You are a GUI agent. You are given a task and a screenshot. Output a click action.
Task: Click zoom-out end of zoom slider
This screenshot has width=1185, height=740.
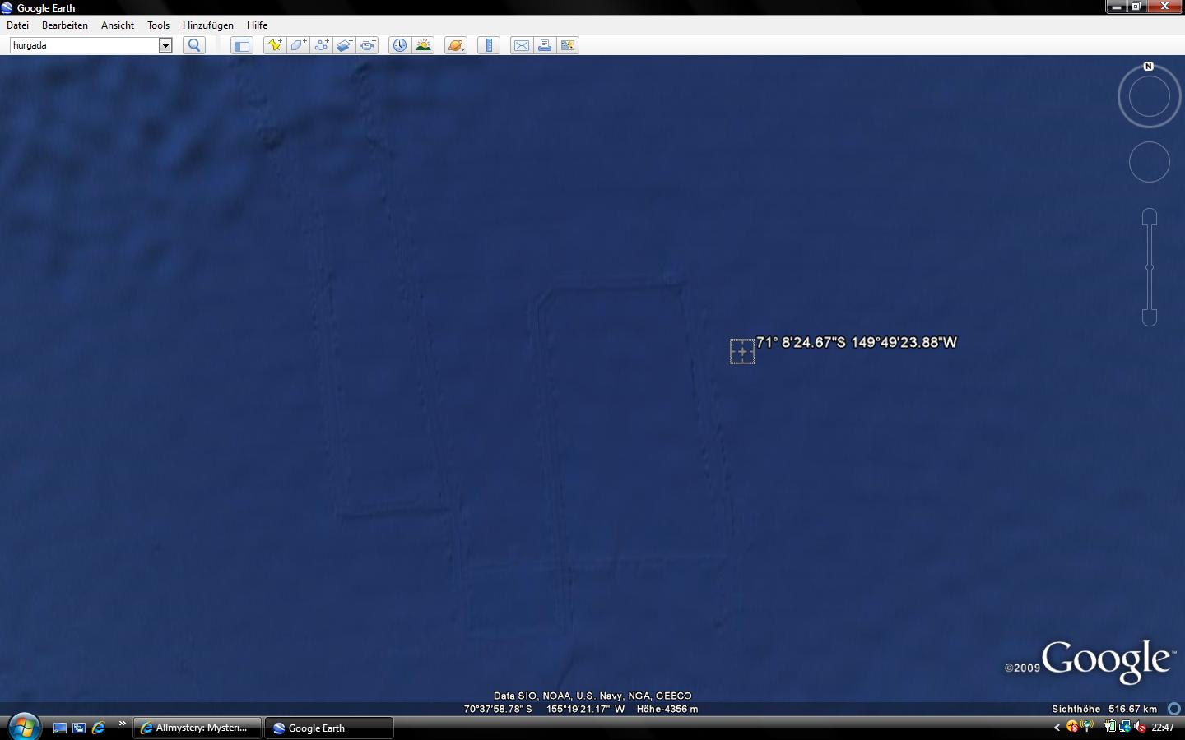pos(1150,317)
